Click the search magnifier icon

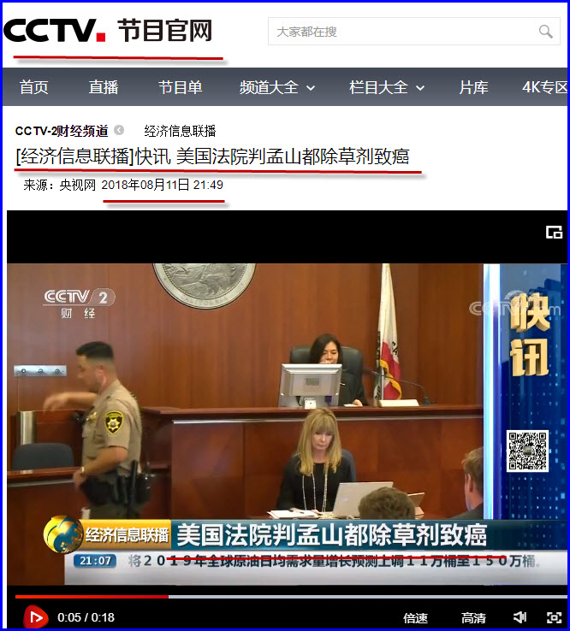[545, 32]
